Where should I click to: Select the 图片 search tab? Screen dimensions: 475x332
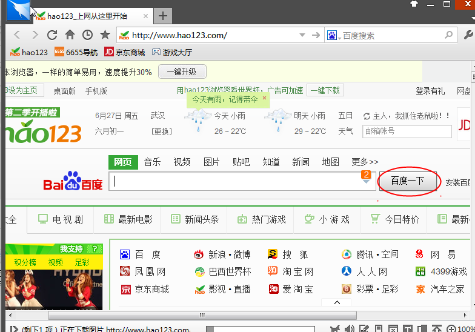tap(211, 162)
